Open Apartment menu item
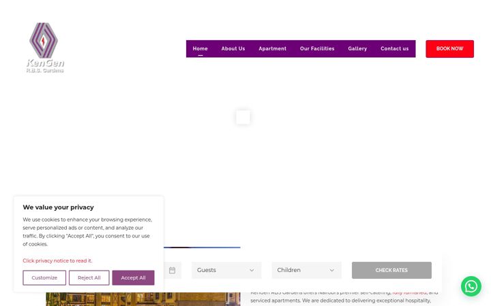Screen dimensions: 491x306 tap(272, 49)
